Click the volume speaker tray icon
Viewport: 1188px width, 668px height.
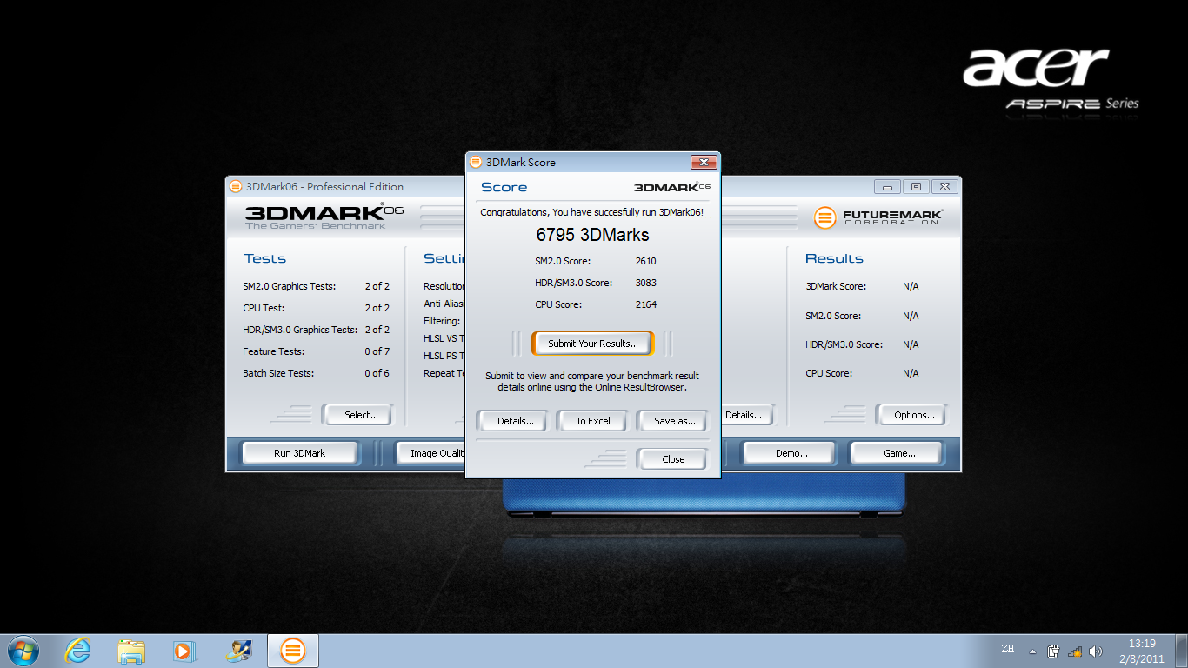point(1096,651)
